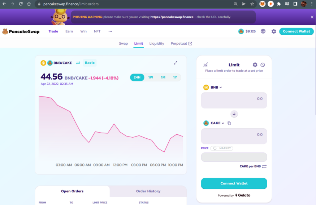Click the BNB amount input field
The image size is (316, 205).
click(234, 100)
